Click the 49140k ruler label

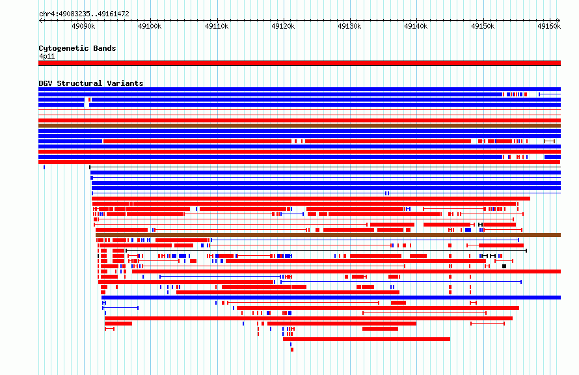pyautogui.click(x=416, y=26)
